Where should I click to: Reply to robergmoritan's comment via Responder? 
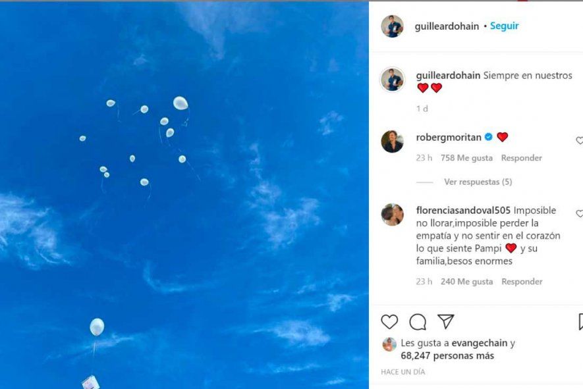(x=521, y=158)
